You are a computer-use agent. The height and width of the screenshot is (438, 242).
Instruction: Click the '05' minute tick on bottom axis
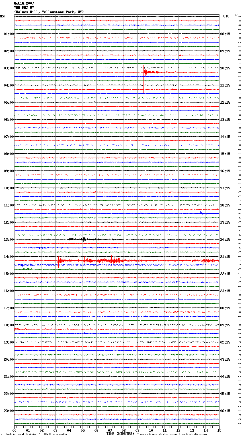tap(83, 430)
